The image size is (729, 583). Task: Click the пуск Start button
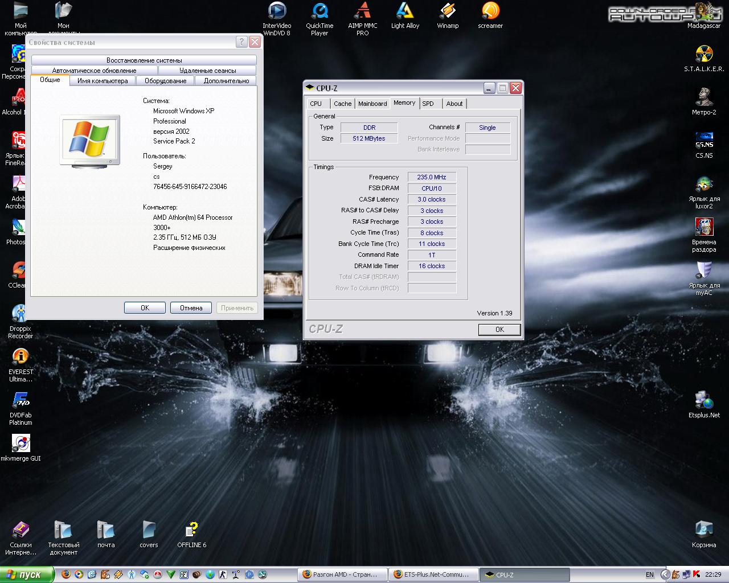(27, 574)
